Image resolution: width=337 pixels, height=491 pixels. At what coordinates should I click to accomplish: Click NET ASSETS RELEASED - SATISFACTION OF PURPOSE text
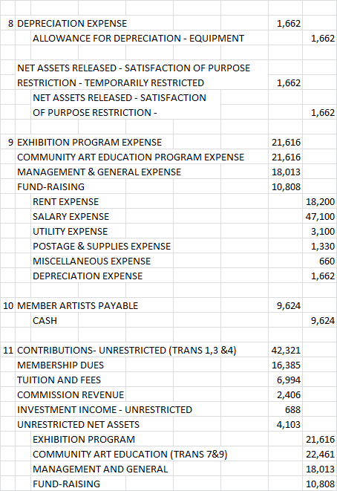pos(134,68)
